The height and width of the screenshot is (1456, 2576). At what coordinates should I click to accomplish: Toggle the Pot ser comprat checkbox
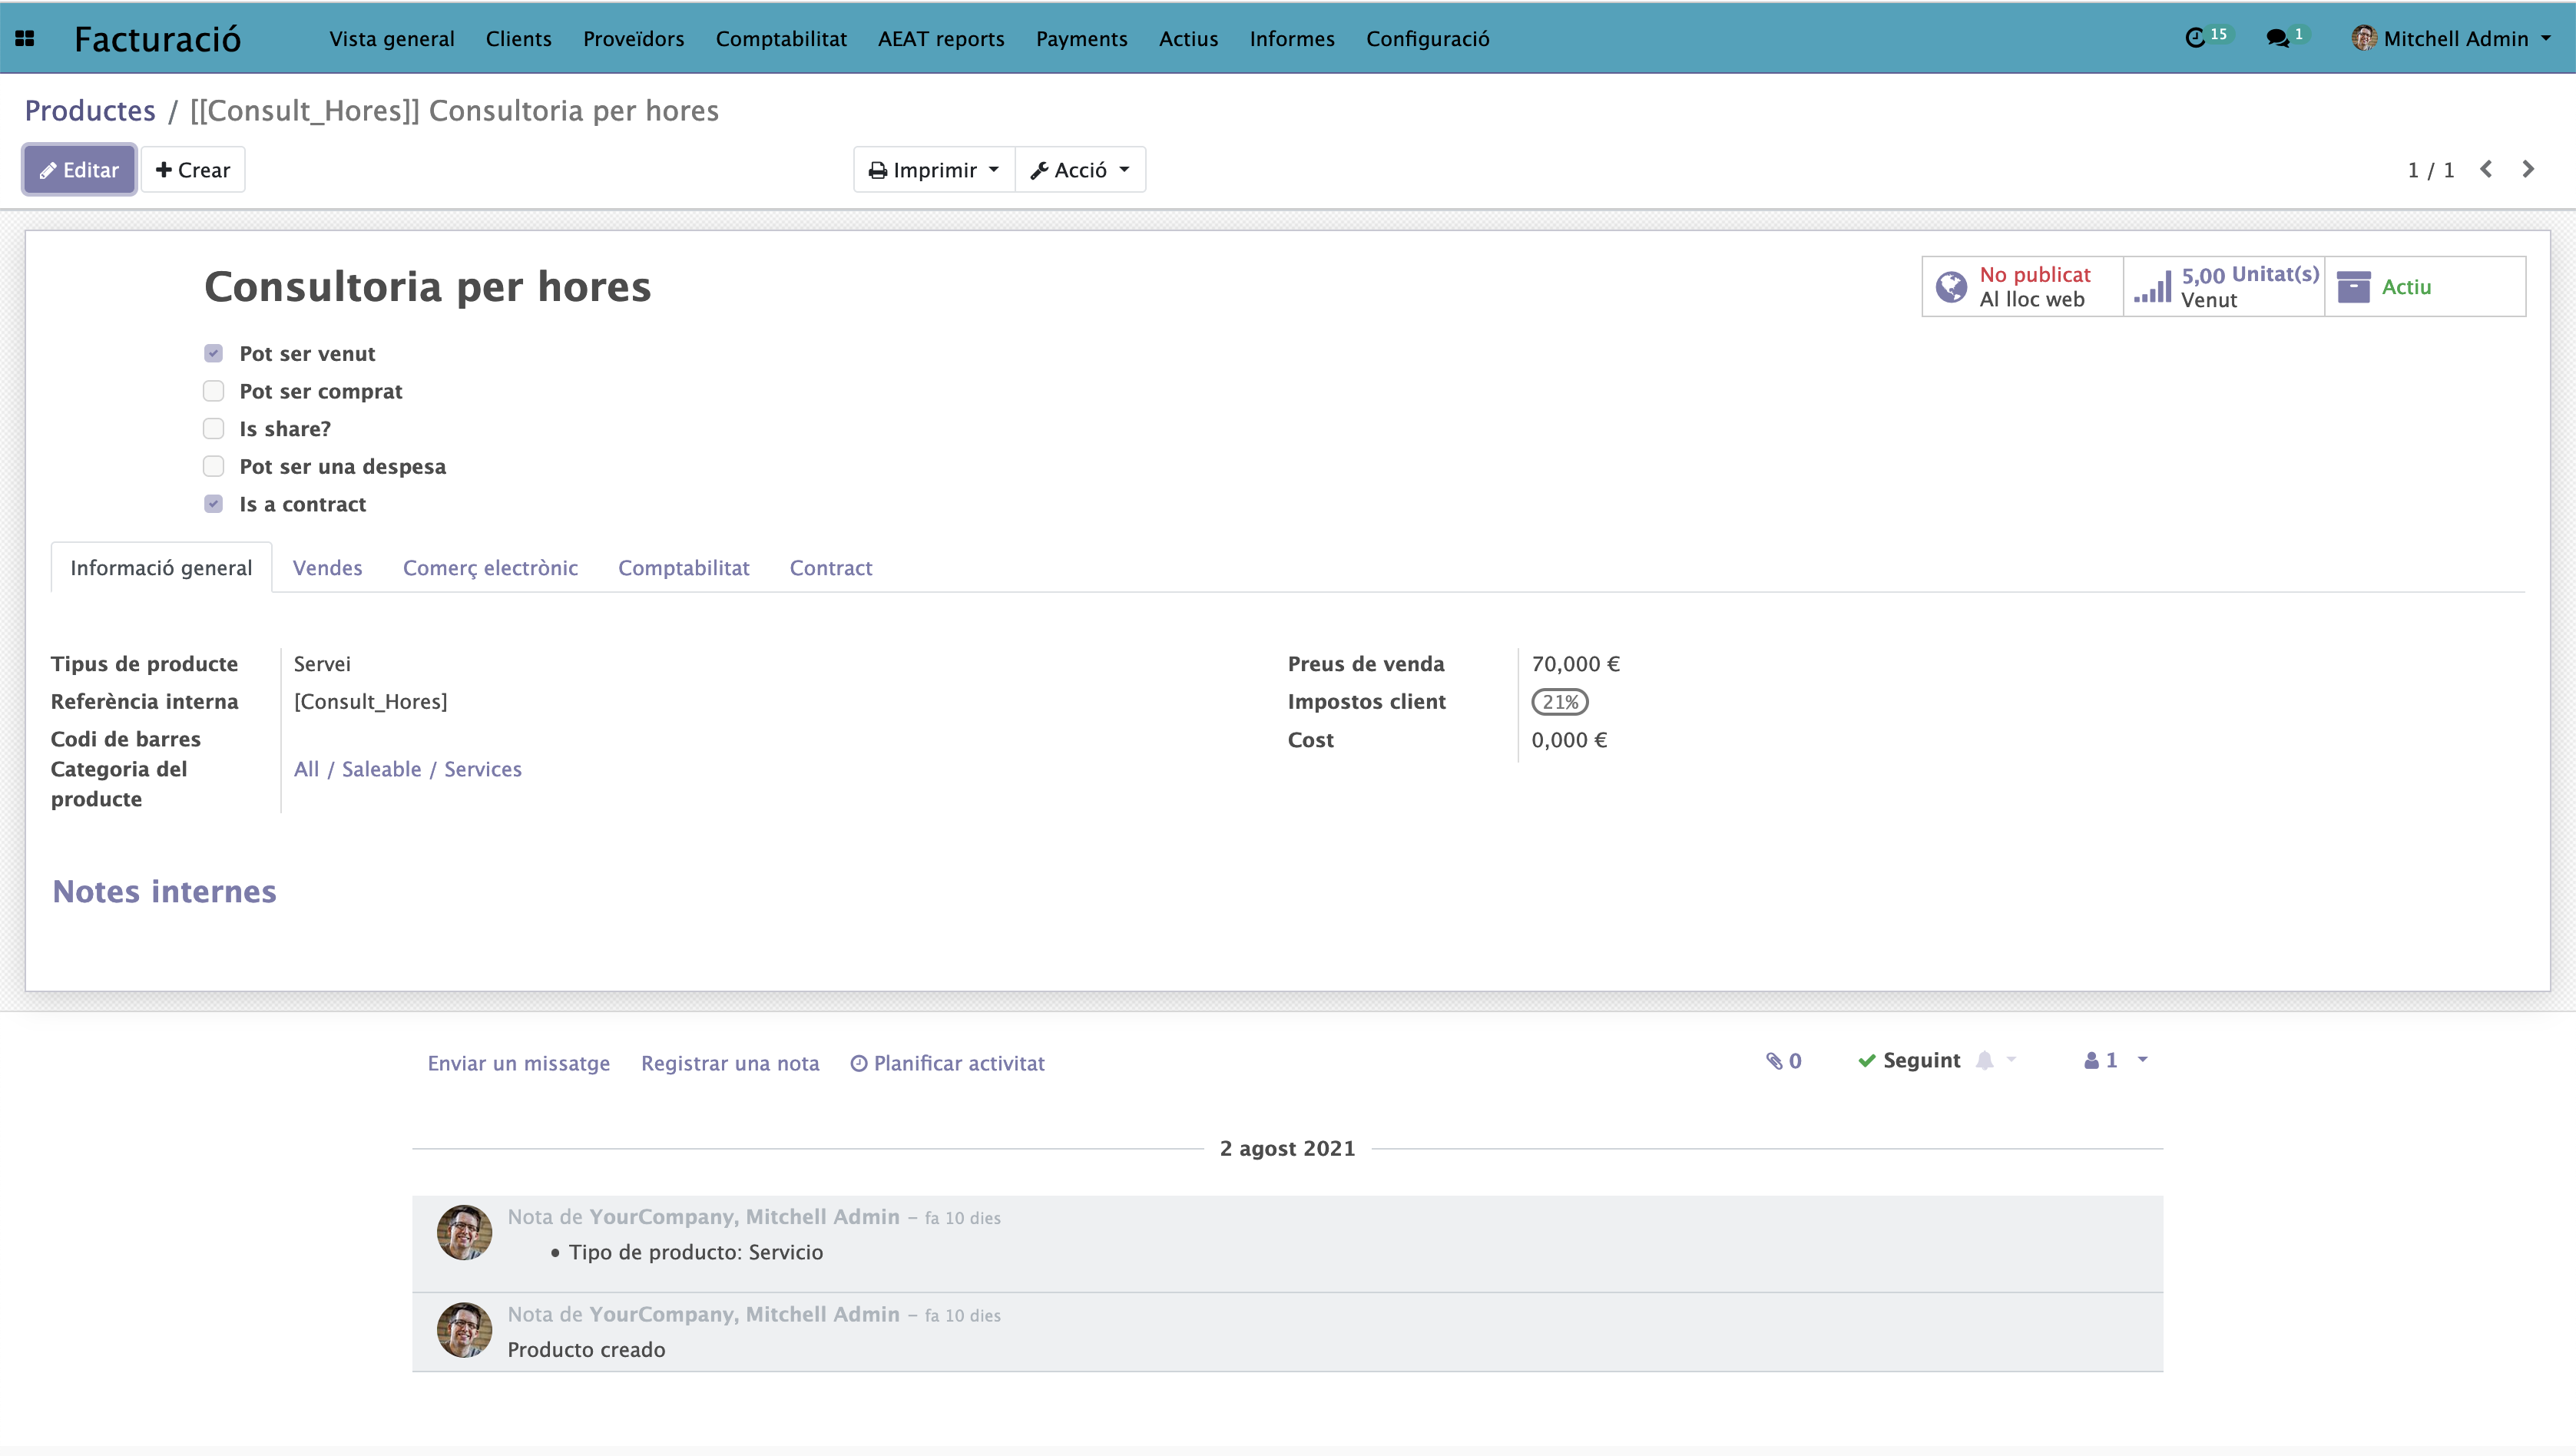213,391
